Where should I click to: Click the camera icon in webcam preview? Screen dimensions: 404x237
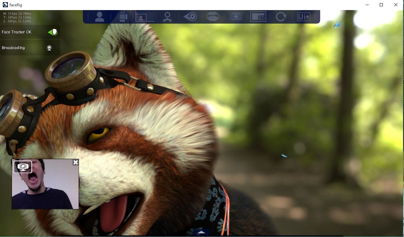(23, 167)
